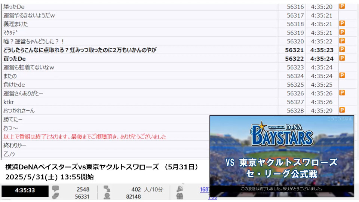The height and width of the screenshot is (202, 359).
Task: Click timestamp 4:35:23 on row 56321
Action: coord(322,50)
